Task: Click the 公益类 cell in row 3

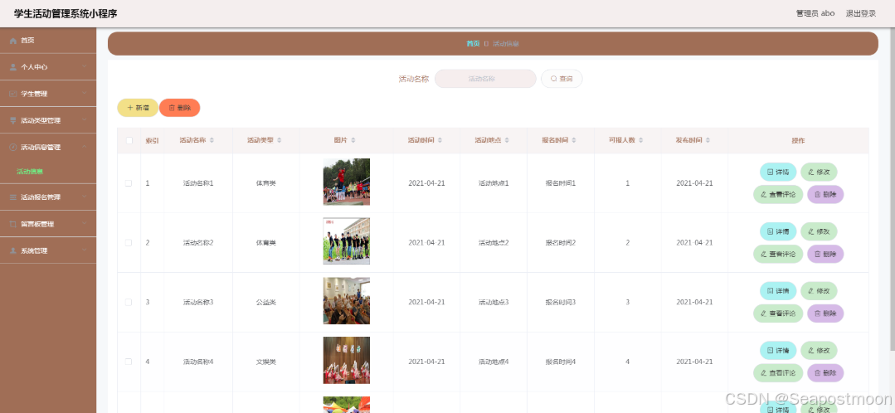Action: click(x=266, y=303)
